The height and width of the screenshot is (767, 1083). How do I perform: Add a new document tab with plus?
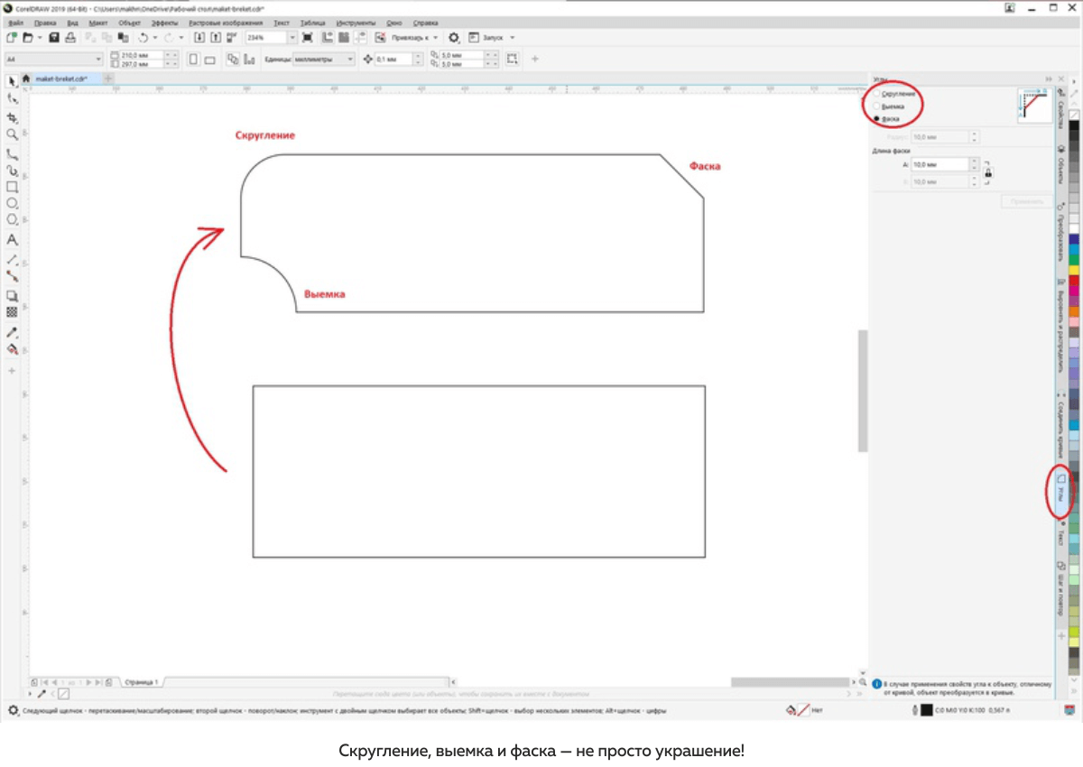pos(109,79)
